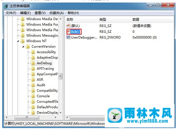Expand the CorruptedFile key
176x129 pixels.
pos(28,102)
